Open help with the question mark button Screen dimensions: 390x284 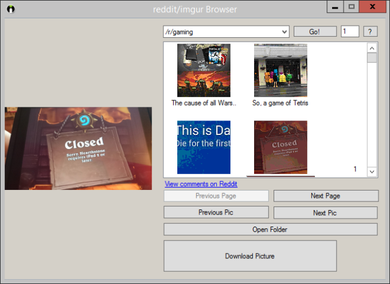coord(370,32)
